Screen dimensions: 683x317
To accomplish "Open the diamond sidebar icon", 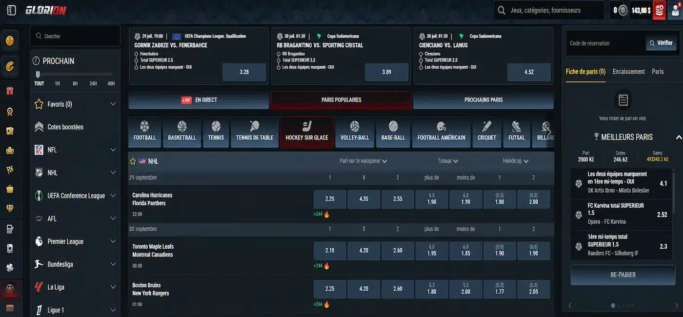I will point(10,208).
